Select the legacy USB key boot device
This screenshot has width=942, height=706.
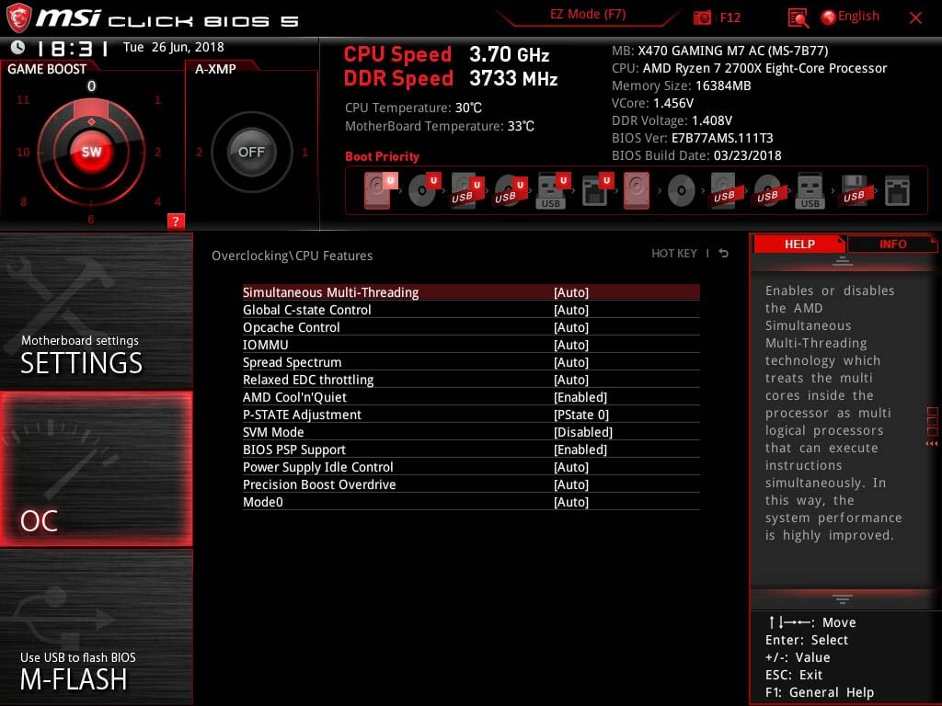(810, 190)
